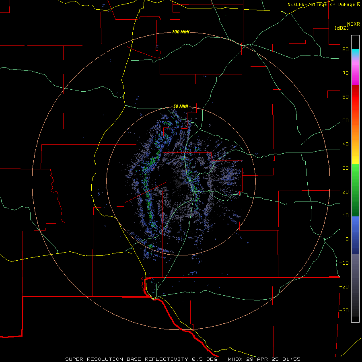Click the 50 value on the dBZ scale

[x=346, y=121]
